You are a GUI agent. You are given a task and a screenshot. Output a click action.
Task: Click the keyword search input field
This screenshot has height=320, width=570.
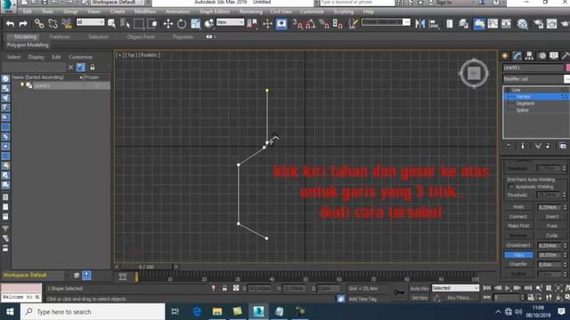coord(357,3)
